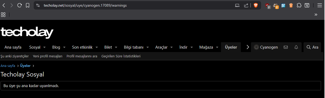Open the apps grid in bookmarks bar
325x98 pixels.
tap(3, 15)
